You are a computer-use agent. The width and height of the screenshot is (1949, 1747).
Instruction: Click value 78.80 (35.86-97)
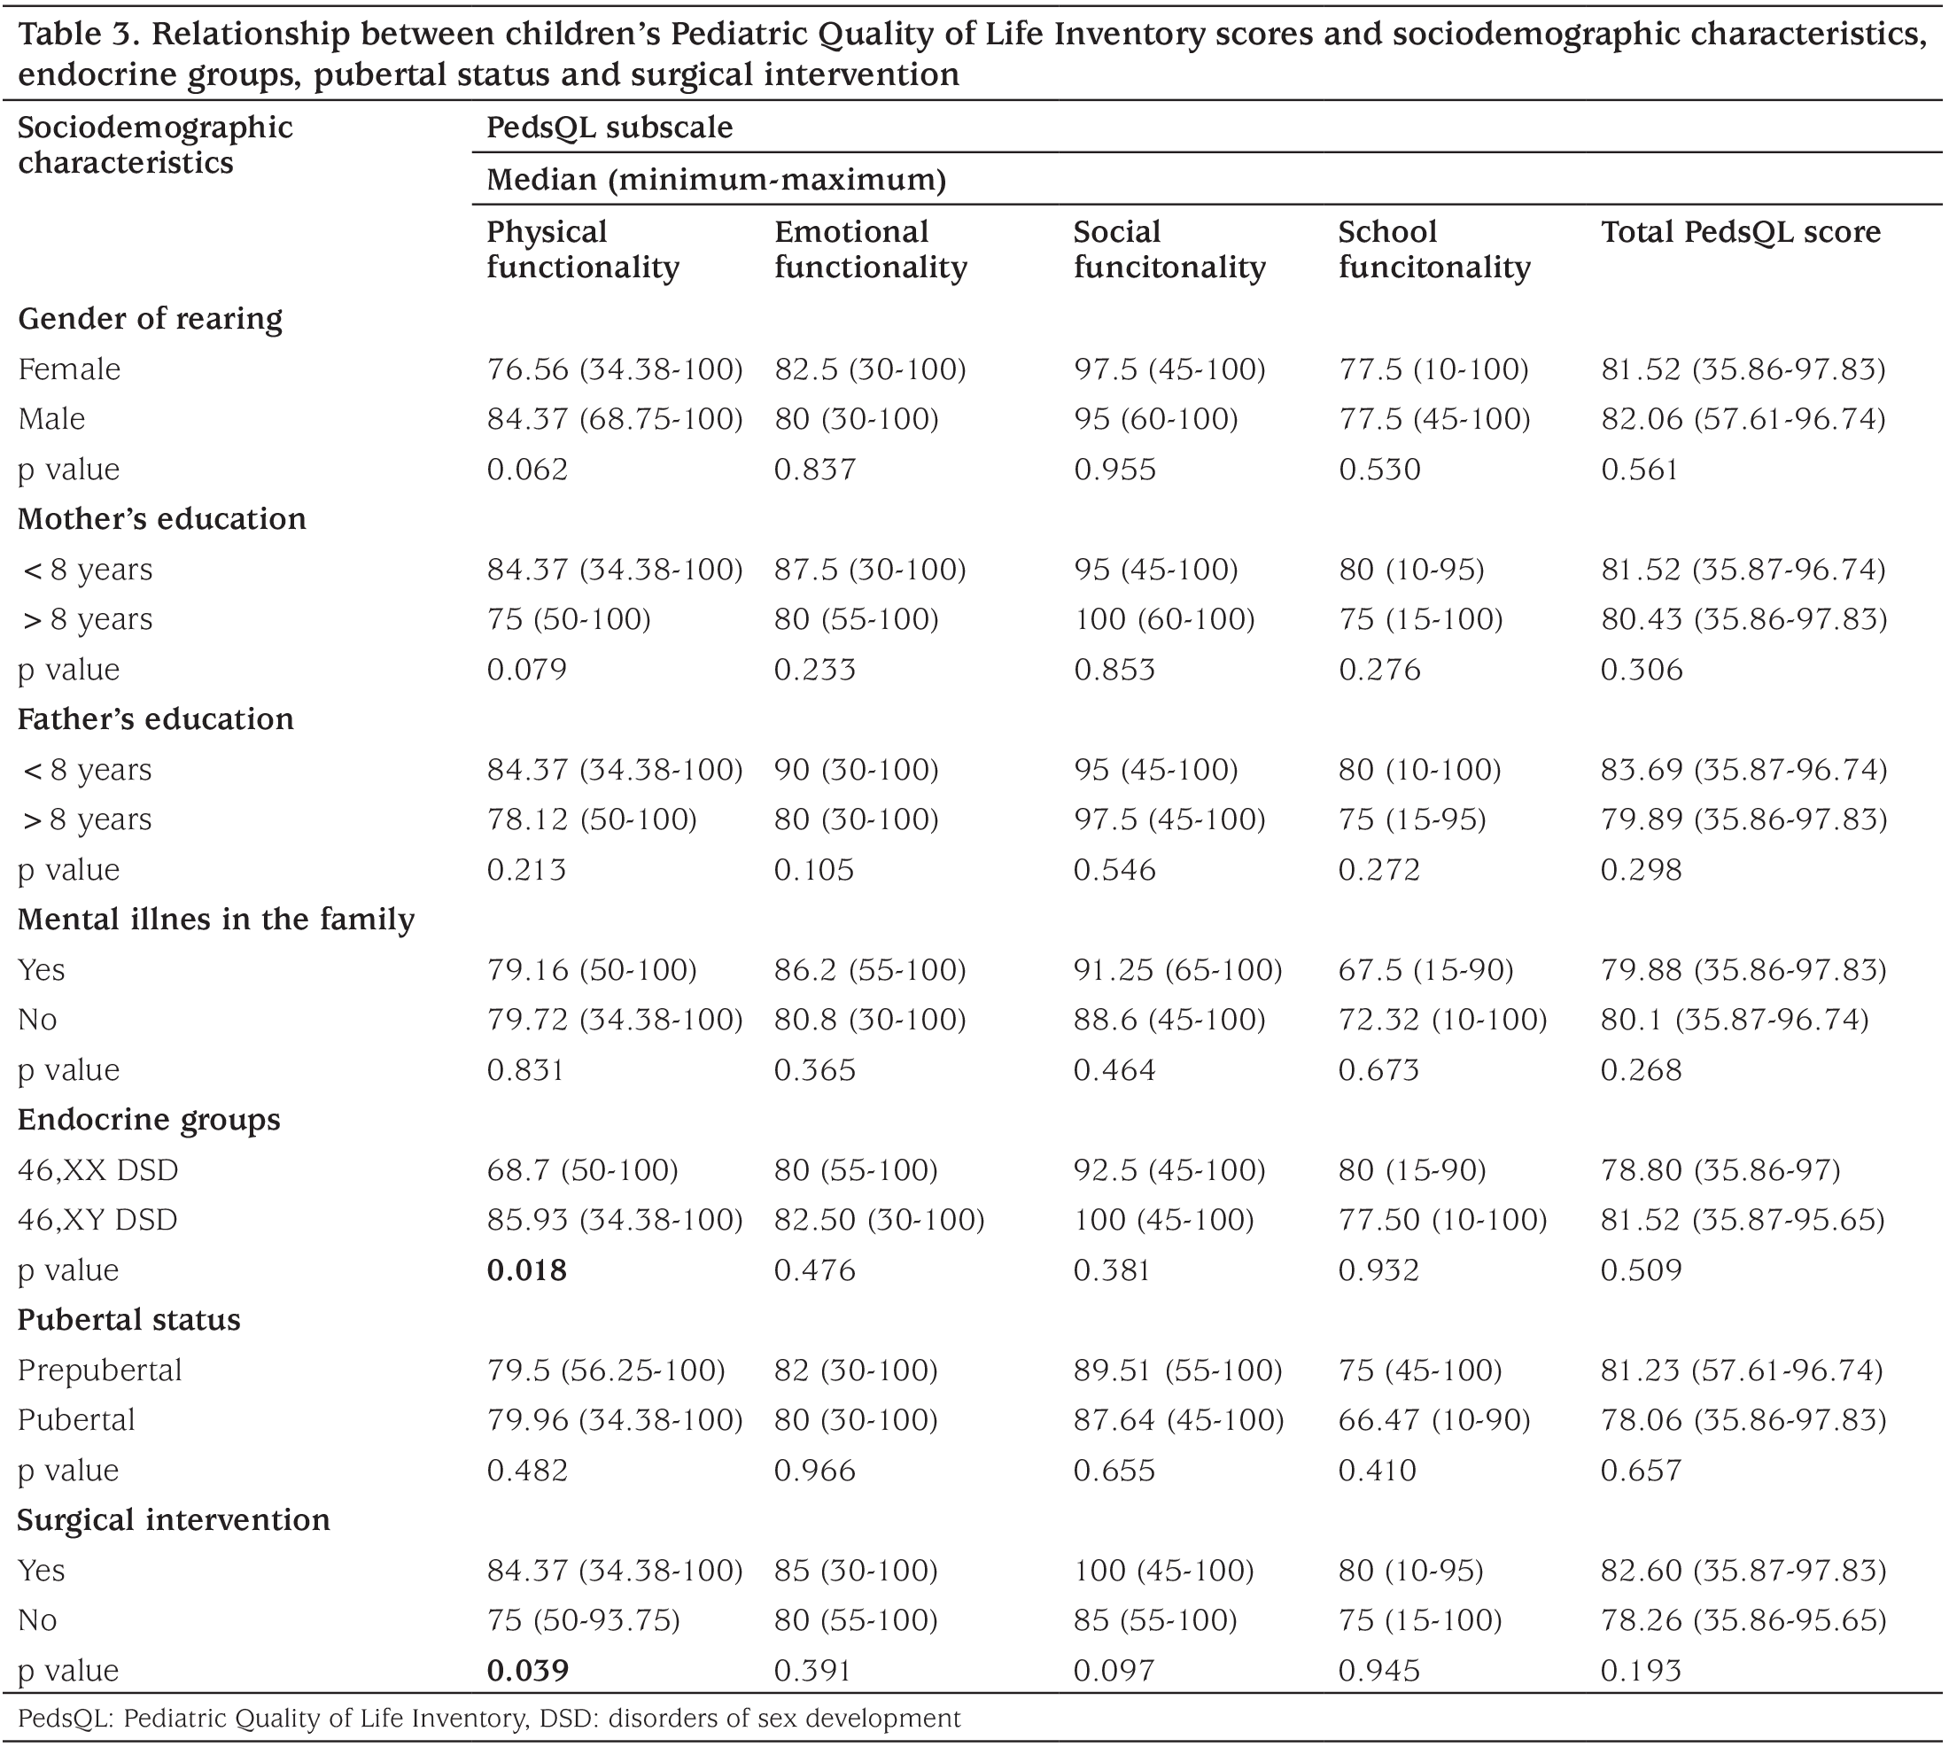pos(1720,1170)
